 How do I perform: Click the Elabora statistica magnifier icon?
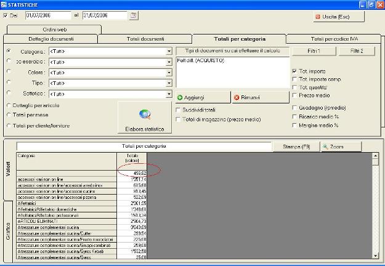145,115
